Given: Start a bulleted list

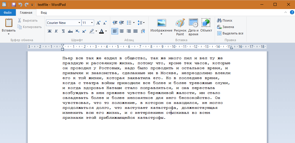Looking at the screenshot, I should (x=129, y=23).
